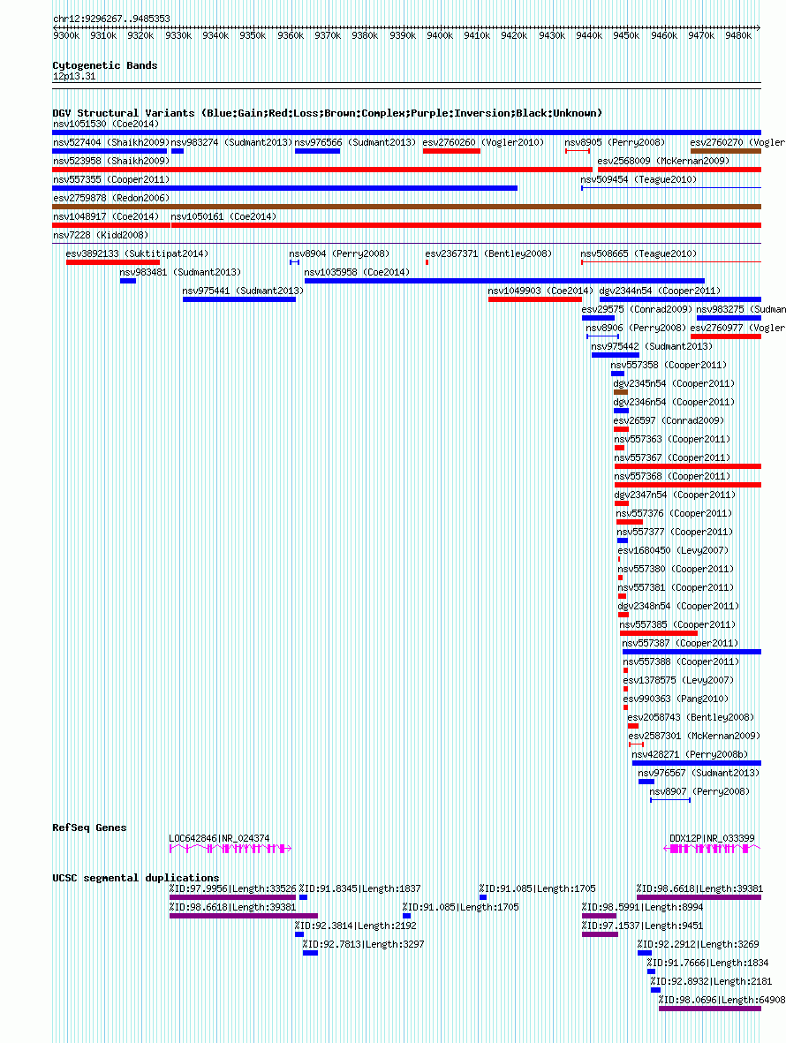
Task: Select the nsv523958 (Shaikh2009) red bar
Action: coord(322,170)
